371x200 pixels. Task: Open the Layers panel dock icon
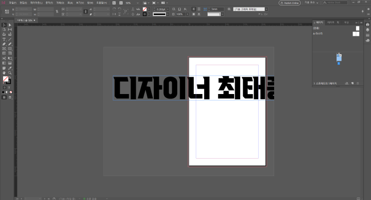coord(368,30)
